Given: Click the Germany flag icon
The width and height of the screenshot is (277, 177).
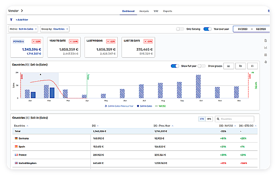Looking at the screenshot, I should (x=16, y=138).
